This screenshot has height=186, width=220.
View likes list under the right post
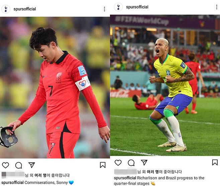(x=159, y=172)
